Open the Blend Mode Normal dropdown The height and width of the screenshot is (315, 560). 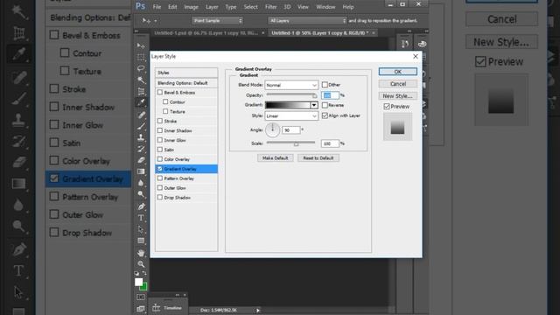[x=291, y=85]
